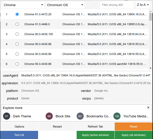Select radio button for Chrome 91.0.4472.25

point(17,14)
